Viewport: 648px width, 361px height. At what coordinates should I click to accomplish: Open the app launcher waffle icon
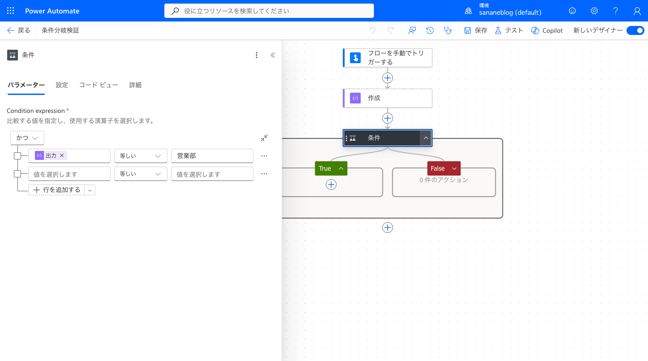pos(11,11)
